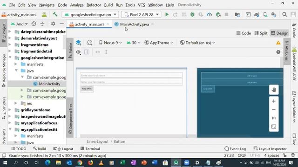Click the zoom to fit screen icon
The height and width of the screenshot is (167, 298).
tap(274, 127)
